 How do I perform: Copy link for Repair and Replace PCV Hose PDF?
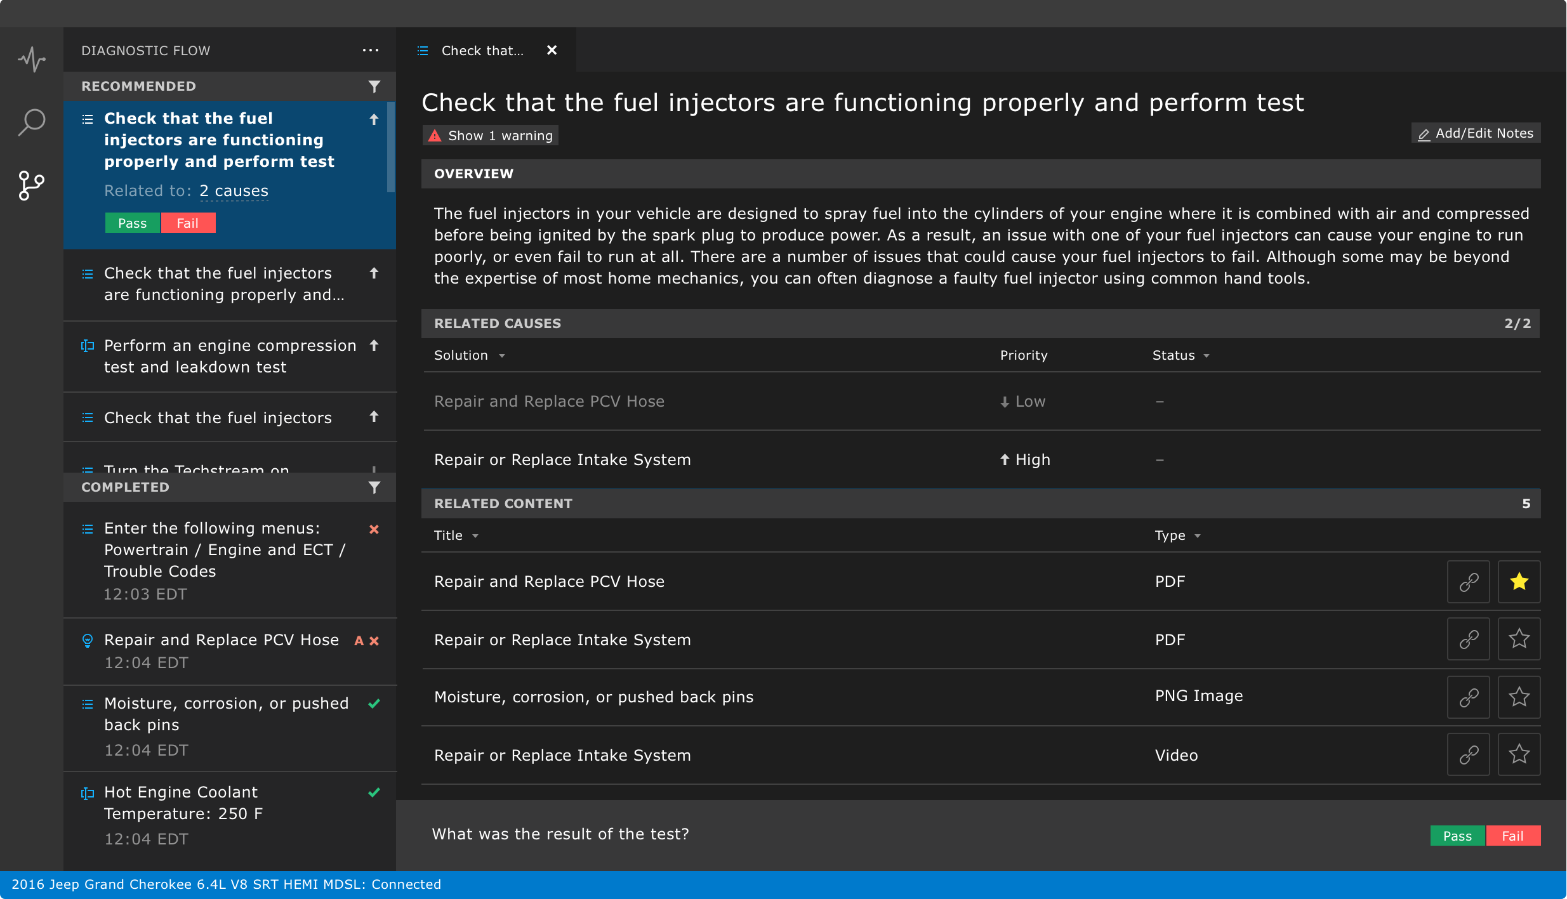tap(1469, 582)
